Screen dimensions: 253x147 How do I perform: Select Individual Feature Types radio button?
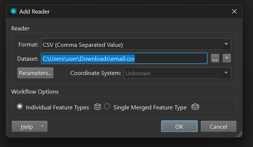pos(20,107)
